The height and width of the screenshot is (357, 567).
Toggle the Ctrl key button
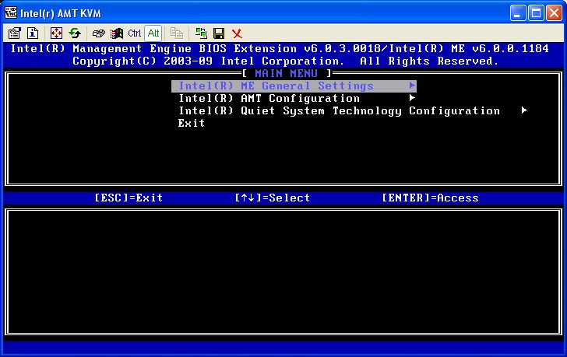[135, 33]
